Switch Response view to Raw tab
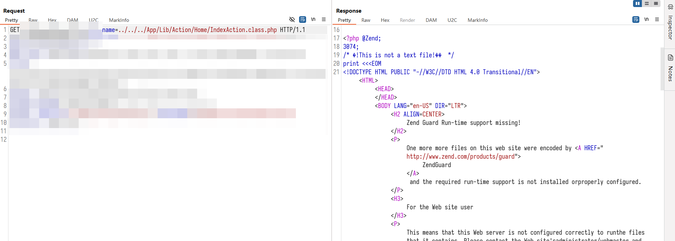 pyautogui.click(x=366, y=20)
